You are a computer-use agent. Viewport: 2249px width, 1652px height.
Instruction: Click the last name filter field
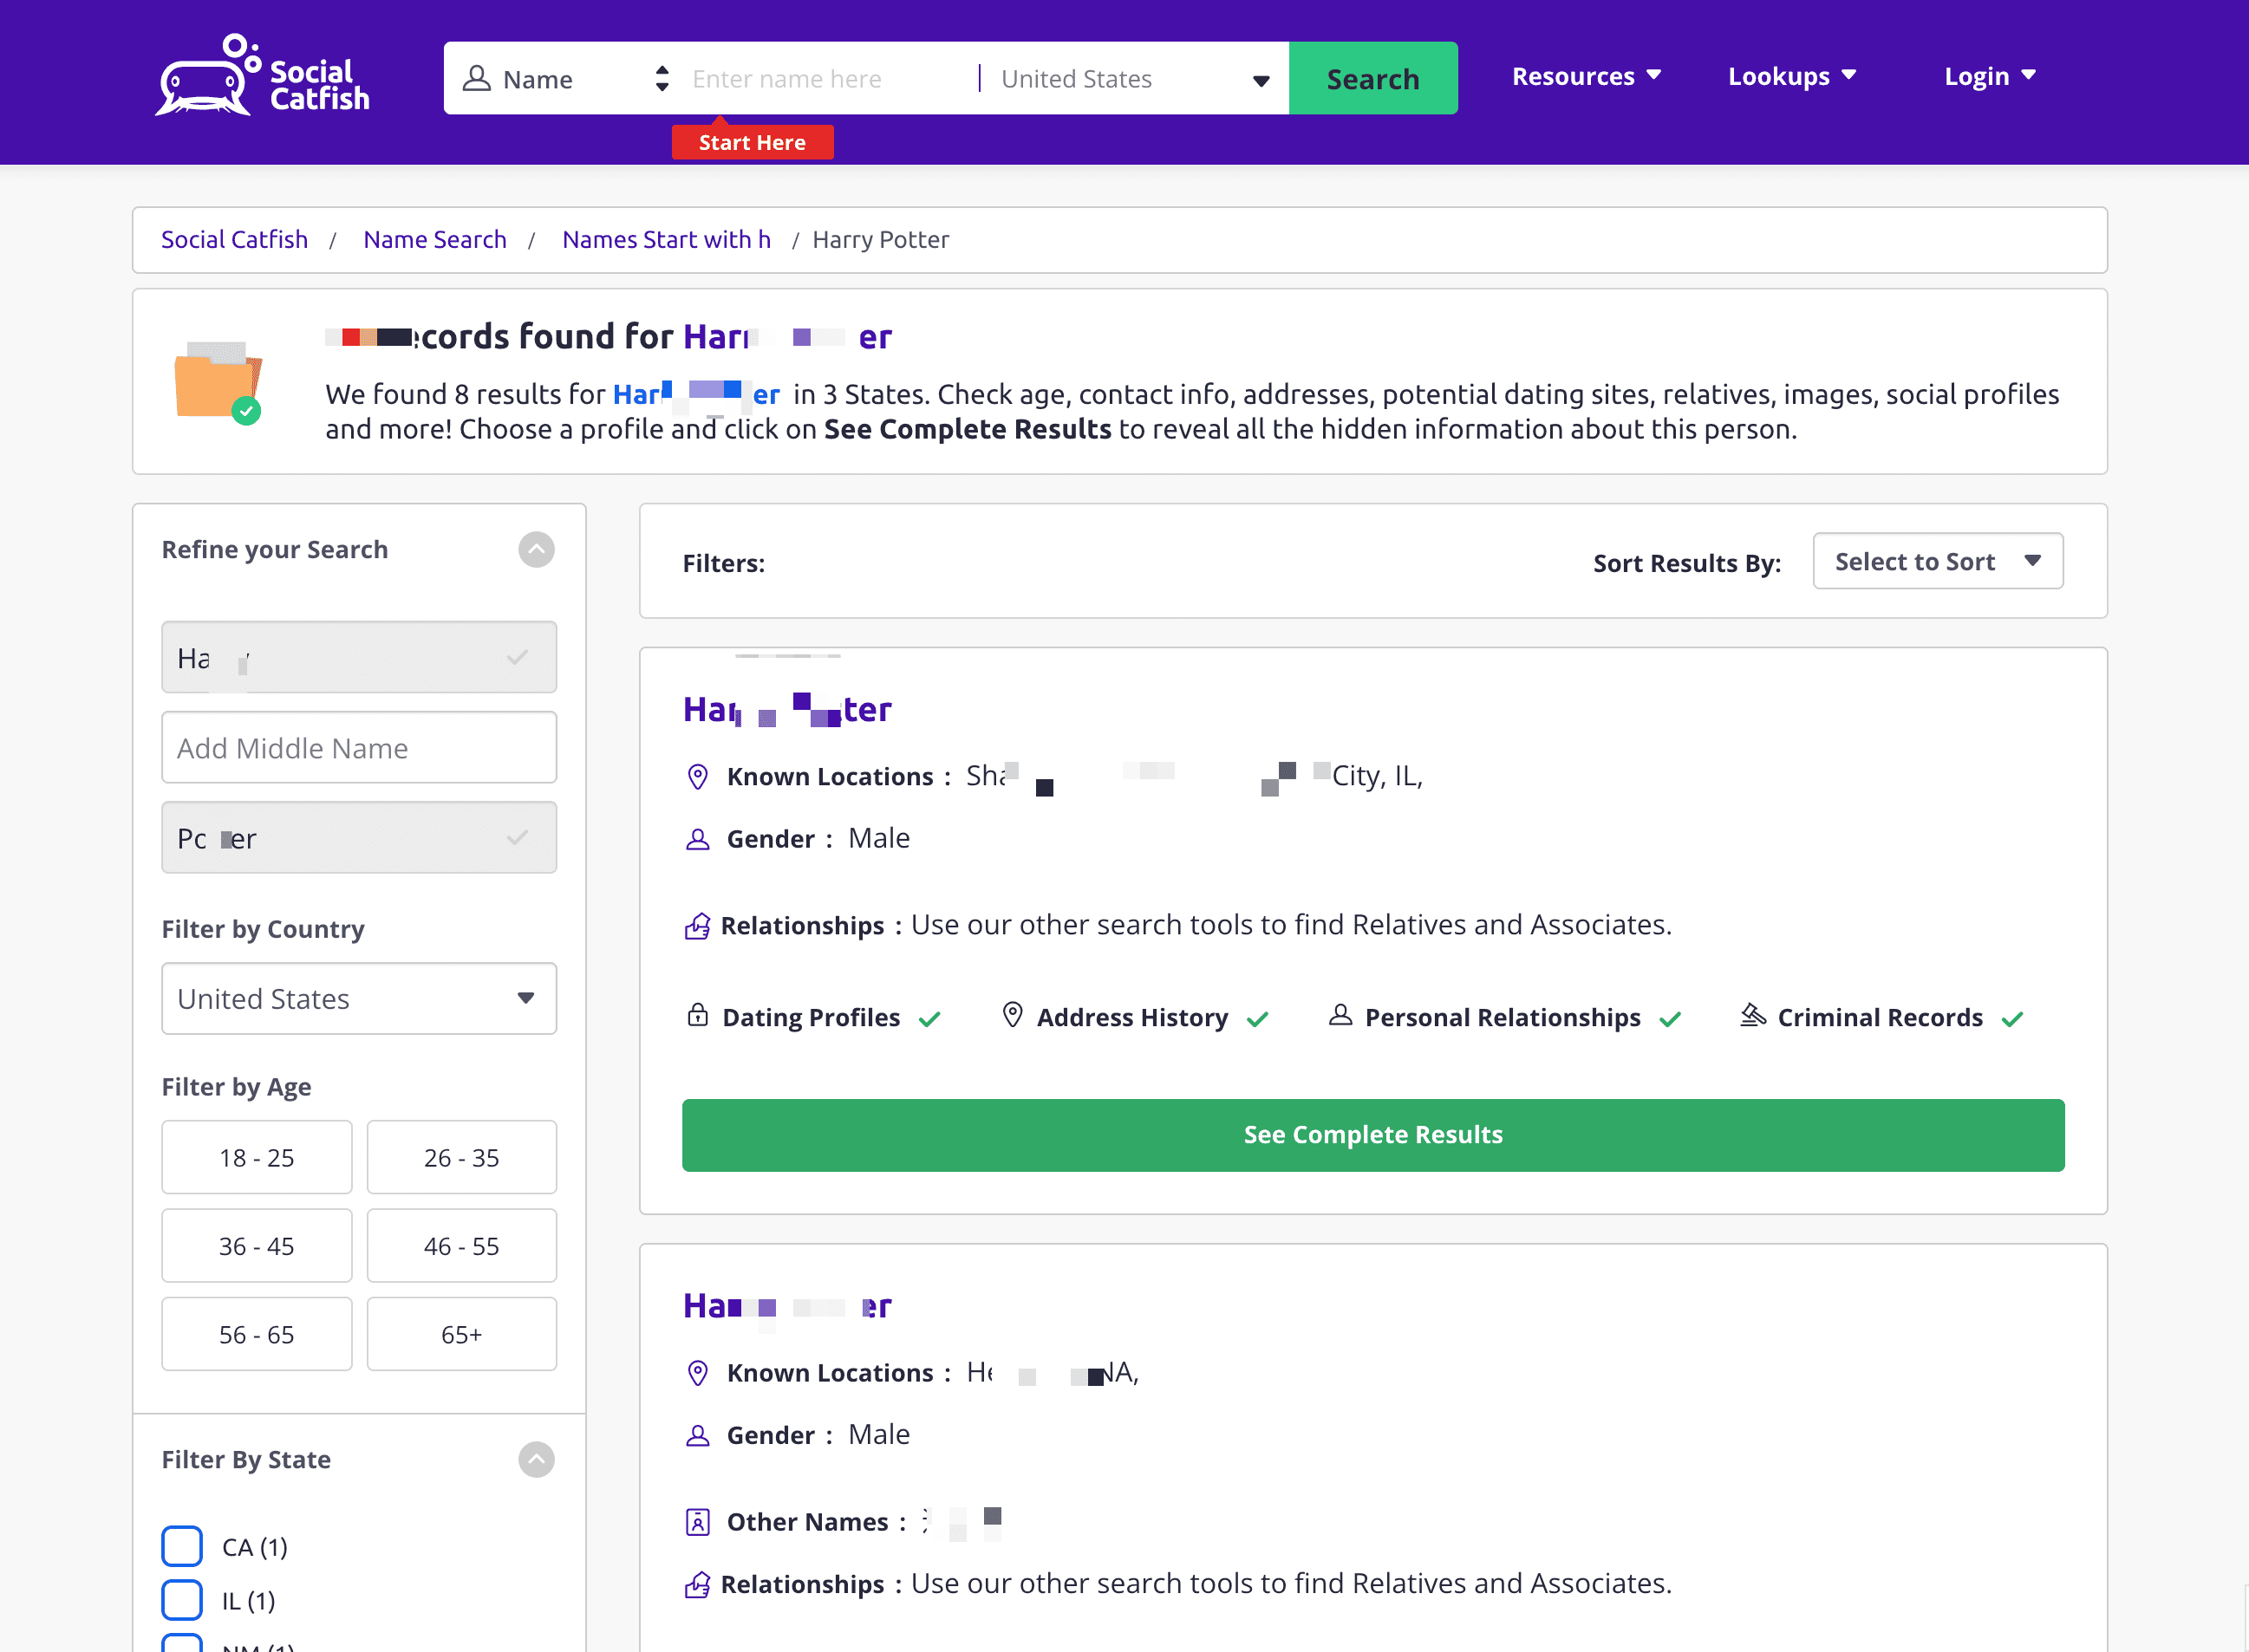point(359,838)
